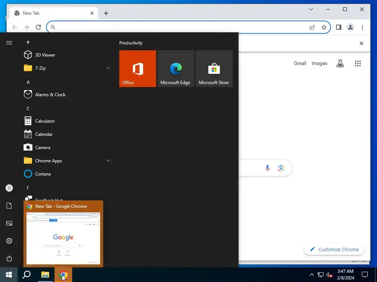This screenshot has width=377, height=282.
Task: Close the New Tab tab
Action: [x=92, y=13]
